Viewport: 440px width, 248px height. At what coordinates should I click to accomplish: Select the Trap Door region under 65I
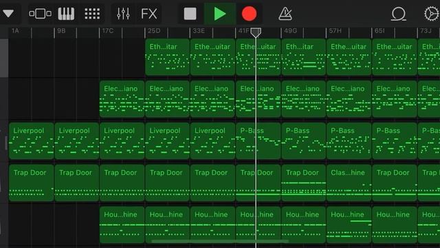394,183
